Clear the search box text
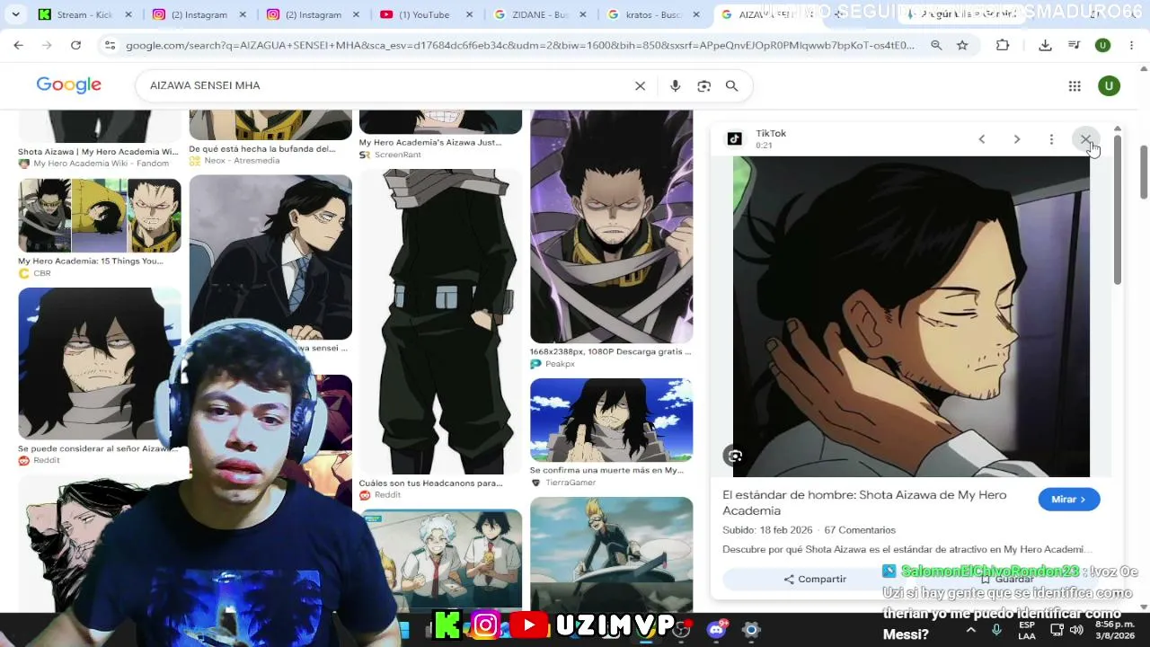 pos(640,85)
